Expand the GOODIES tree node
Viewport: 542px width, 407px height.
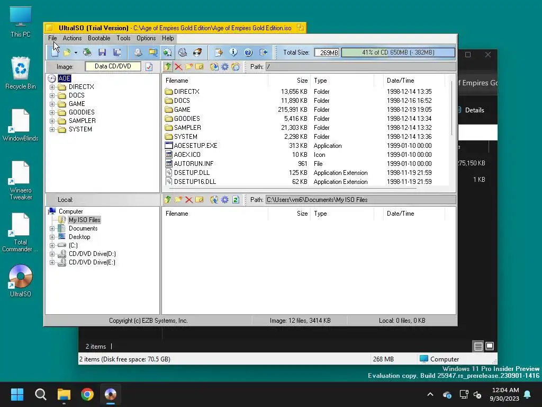pyautogui.click(x=52, y=112)
